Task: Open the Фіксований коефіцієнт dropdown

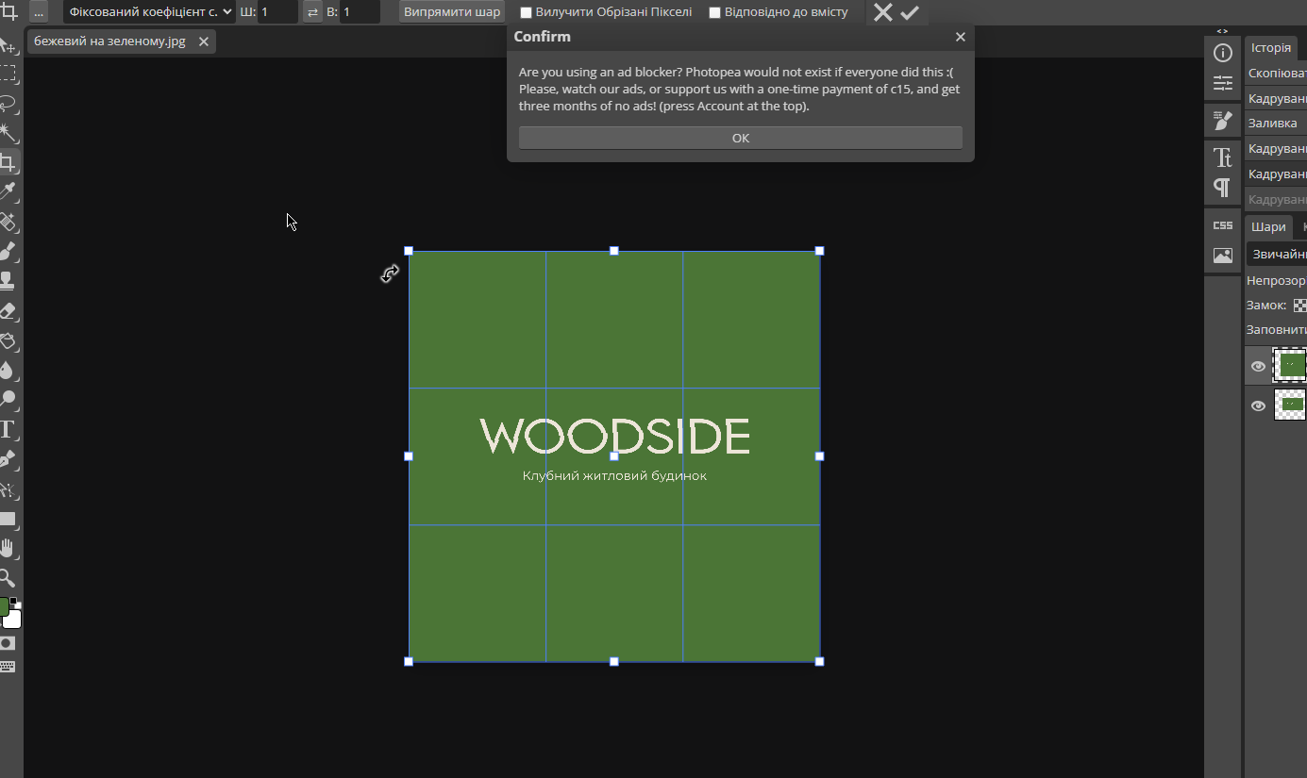Action: 149,12
